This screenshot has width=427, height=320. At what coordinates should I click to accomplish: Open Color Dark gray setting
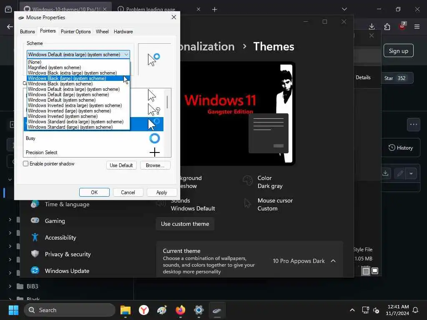pyautogui.click(x=263, y=182)
